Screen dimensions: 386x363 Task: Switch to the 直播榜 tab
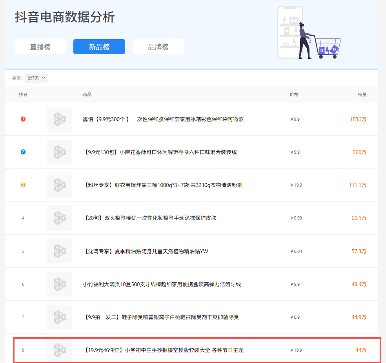coord(40,47)
